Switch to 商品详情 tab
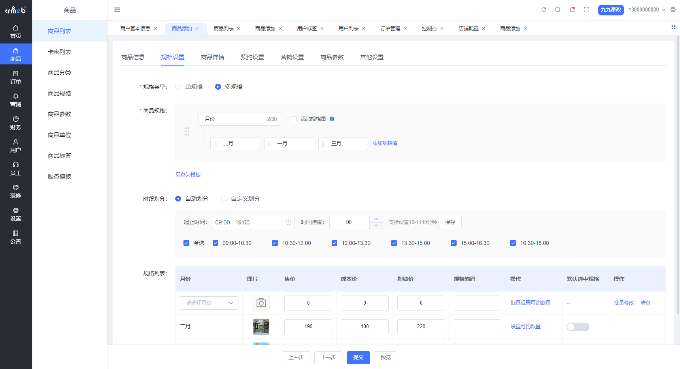This screenshot has width=680, height=369. pos(213,57)
